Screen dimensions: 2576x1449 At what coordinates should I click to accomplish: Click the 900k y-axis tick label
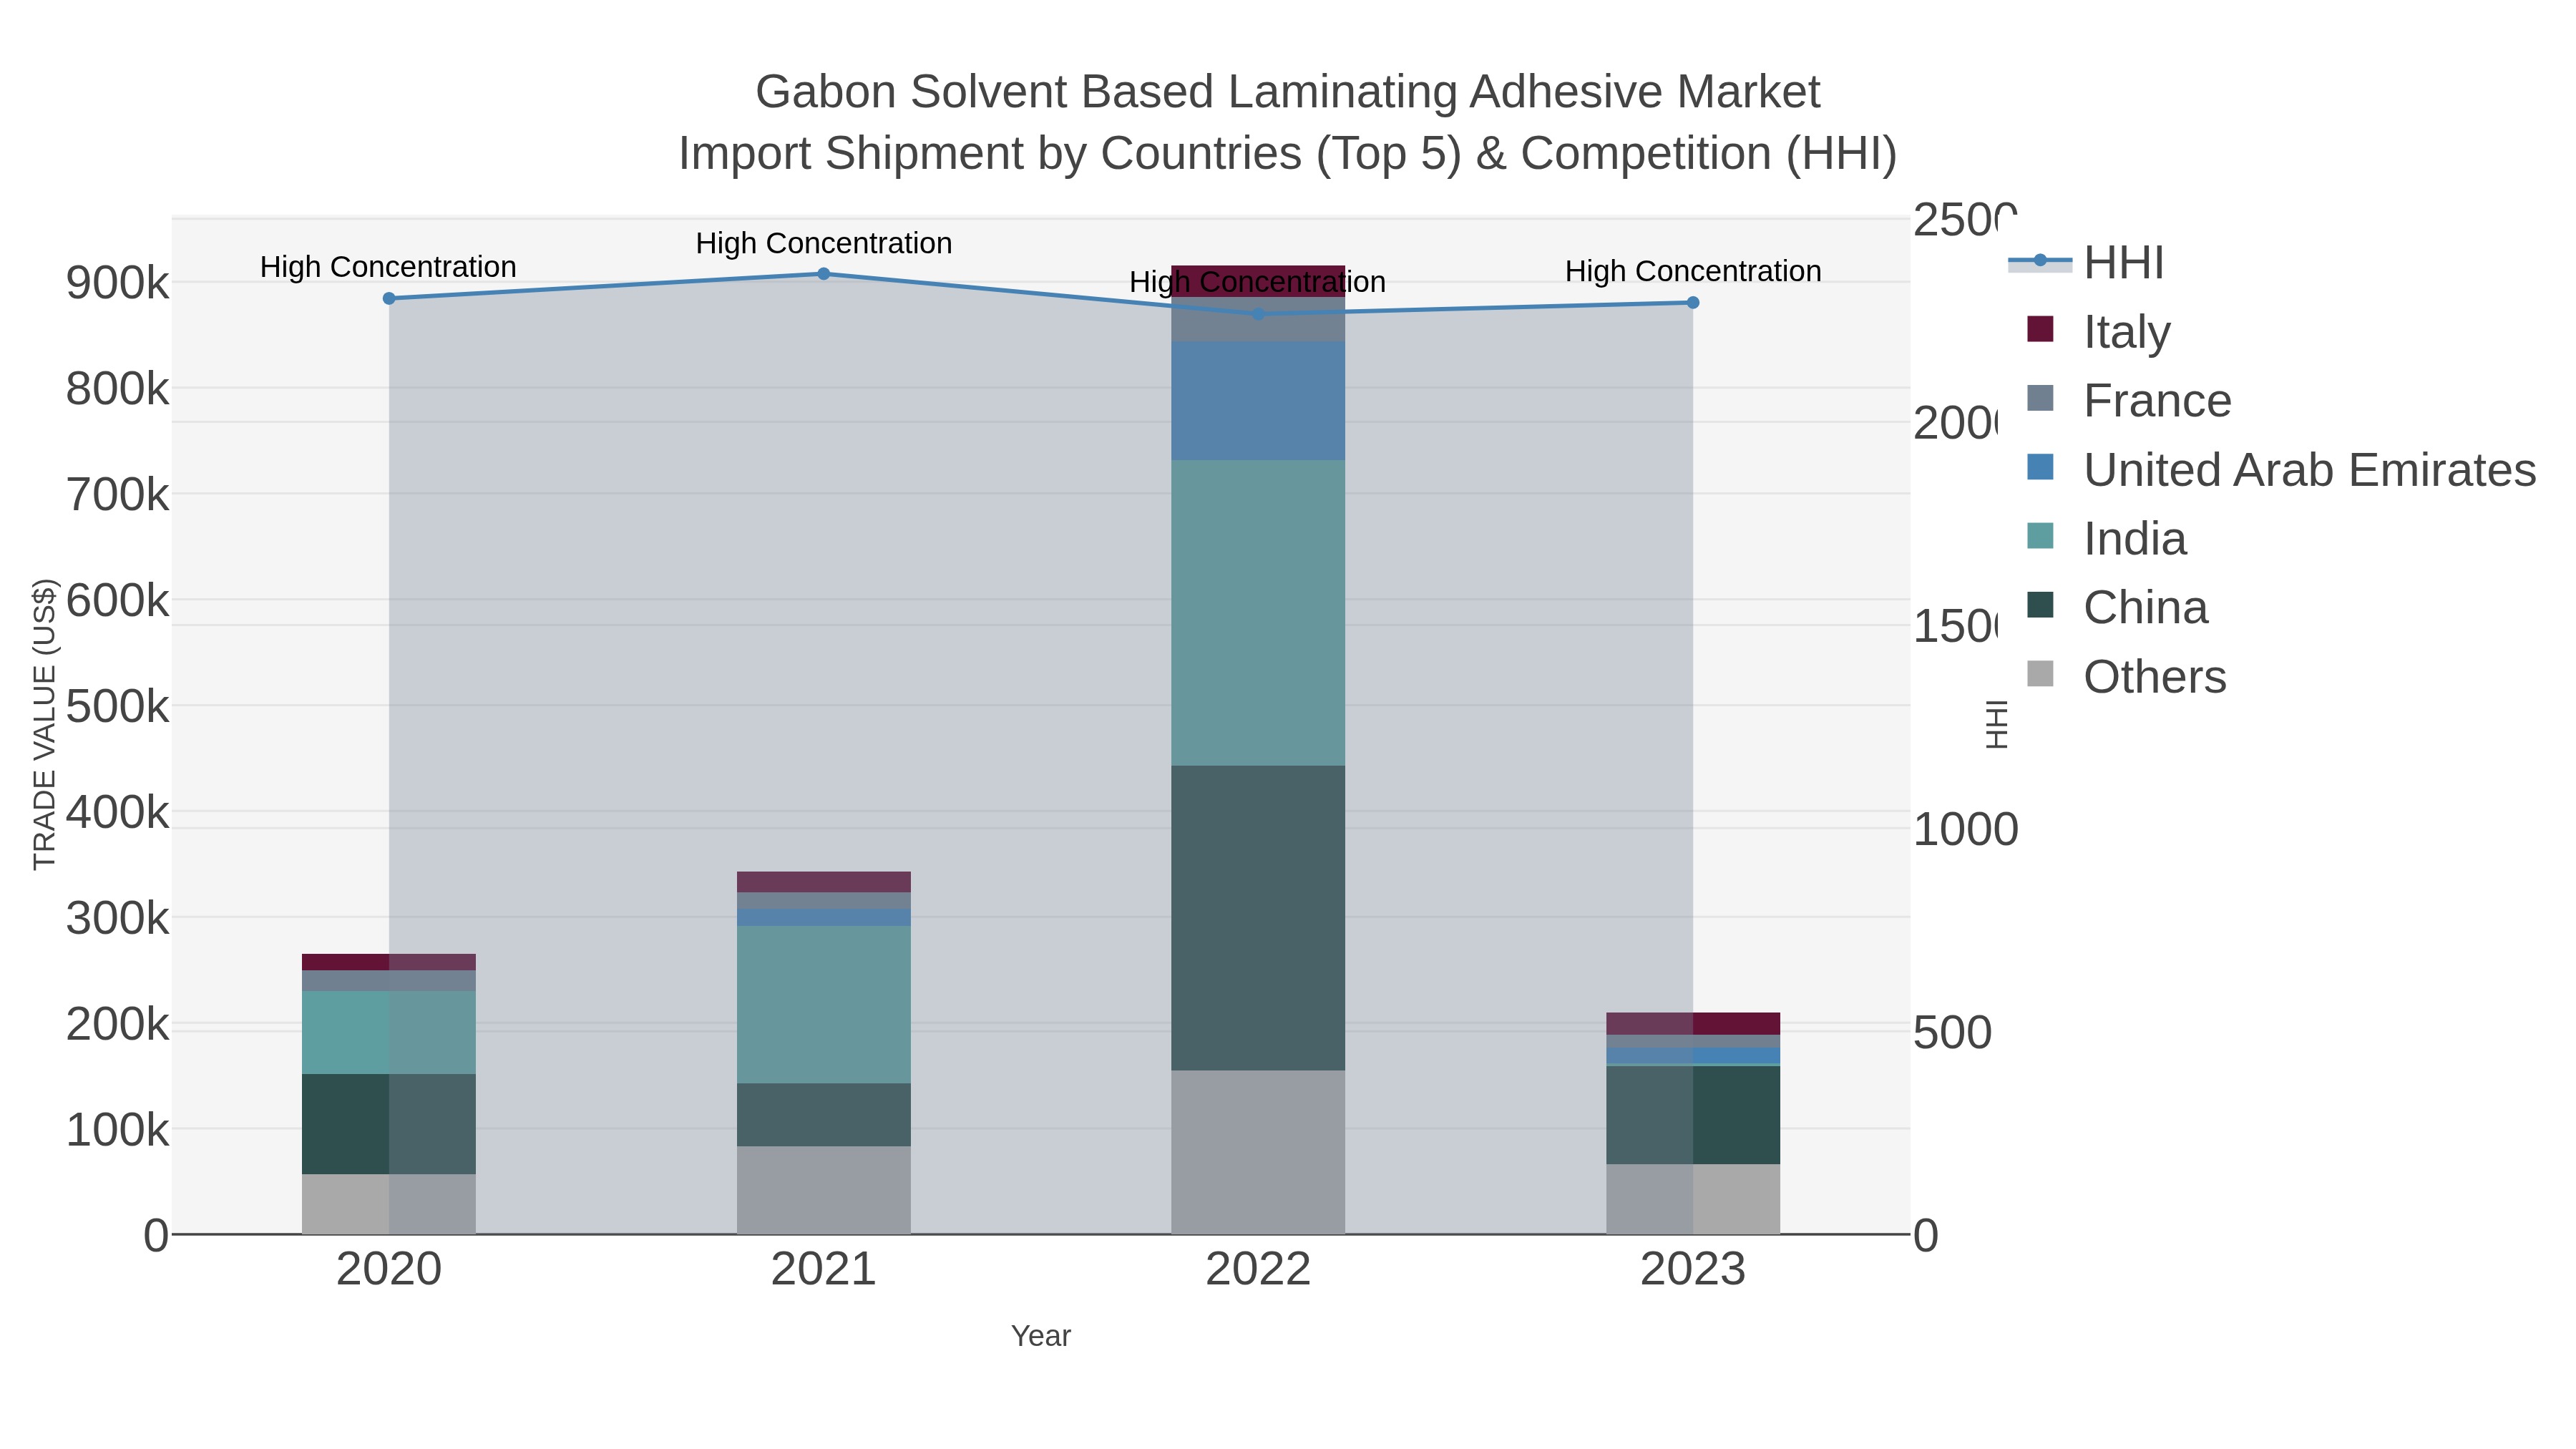point(117,283)
